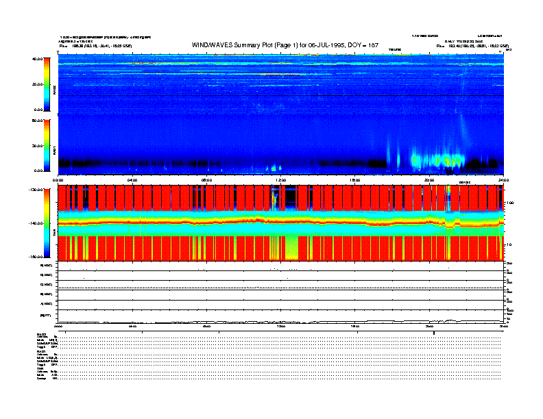
Task: Click the -130.00 label on TNR color scale
Action: (x=36, y=190)
